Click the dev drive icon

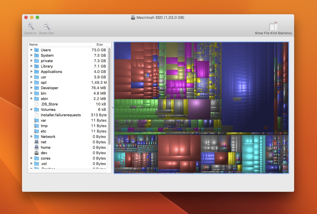tap(36, 153)
